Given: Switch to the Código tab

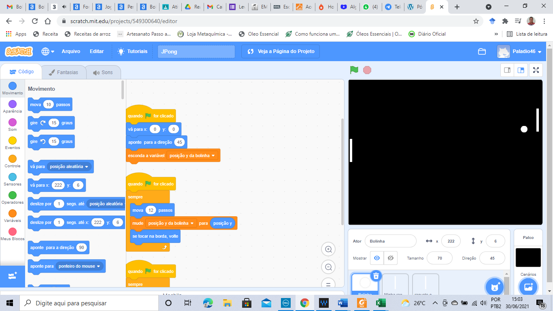Looking at the screenshot, I should 21,72.
